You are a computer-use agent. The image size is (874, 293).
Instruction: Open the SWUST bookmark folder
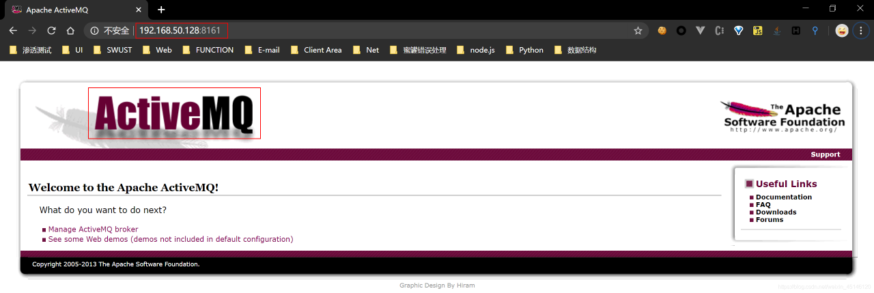tap(113, 50)
